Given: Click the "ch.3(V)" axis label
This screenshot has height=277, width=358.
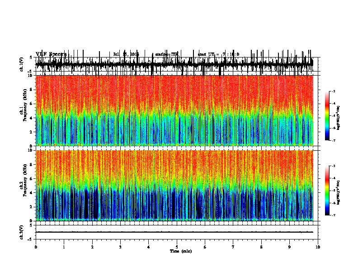Looking at the screenshot, I should pyautogui.click(x=22, y=232).
